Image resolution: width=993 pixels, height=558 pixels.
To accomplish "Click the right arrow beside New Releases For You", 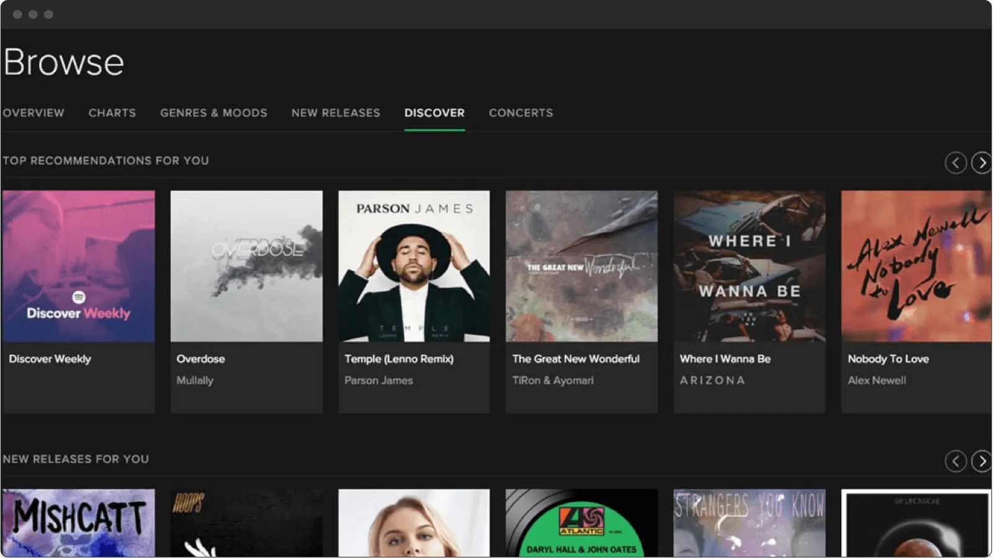I will (982, 461).
